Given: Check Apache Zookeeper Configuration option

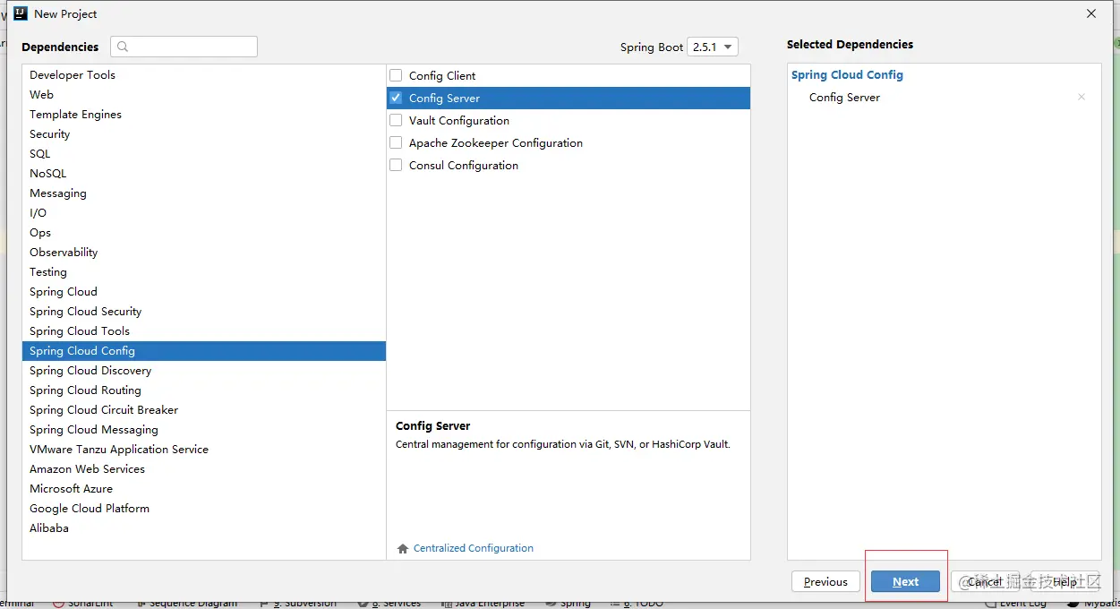Looking at the screenshot, I should pos(396,142).
